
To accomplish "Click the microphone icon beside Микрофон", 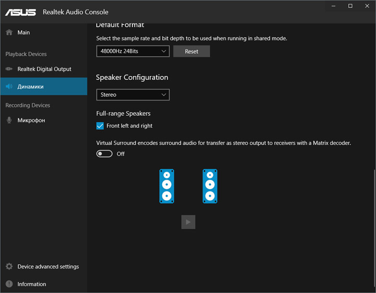I will point(9,120).
